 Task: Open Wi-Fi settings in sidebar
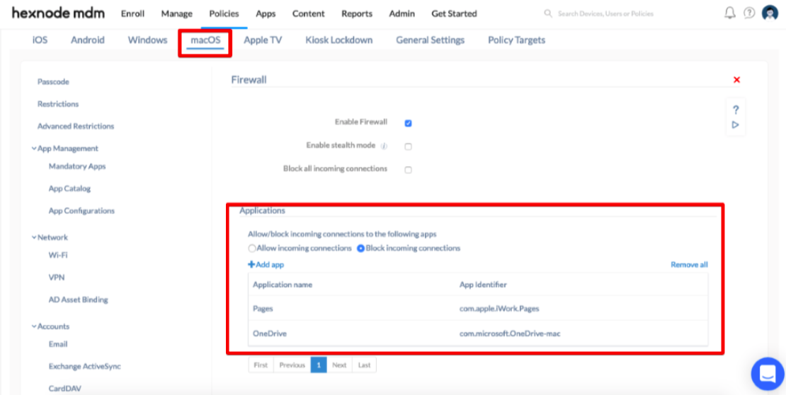[58, 255]
